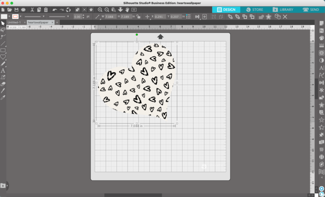
Task: Select the Eraser tool
Action: [x=3, y=84]
